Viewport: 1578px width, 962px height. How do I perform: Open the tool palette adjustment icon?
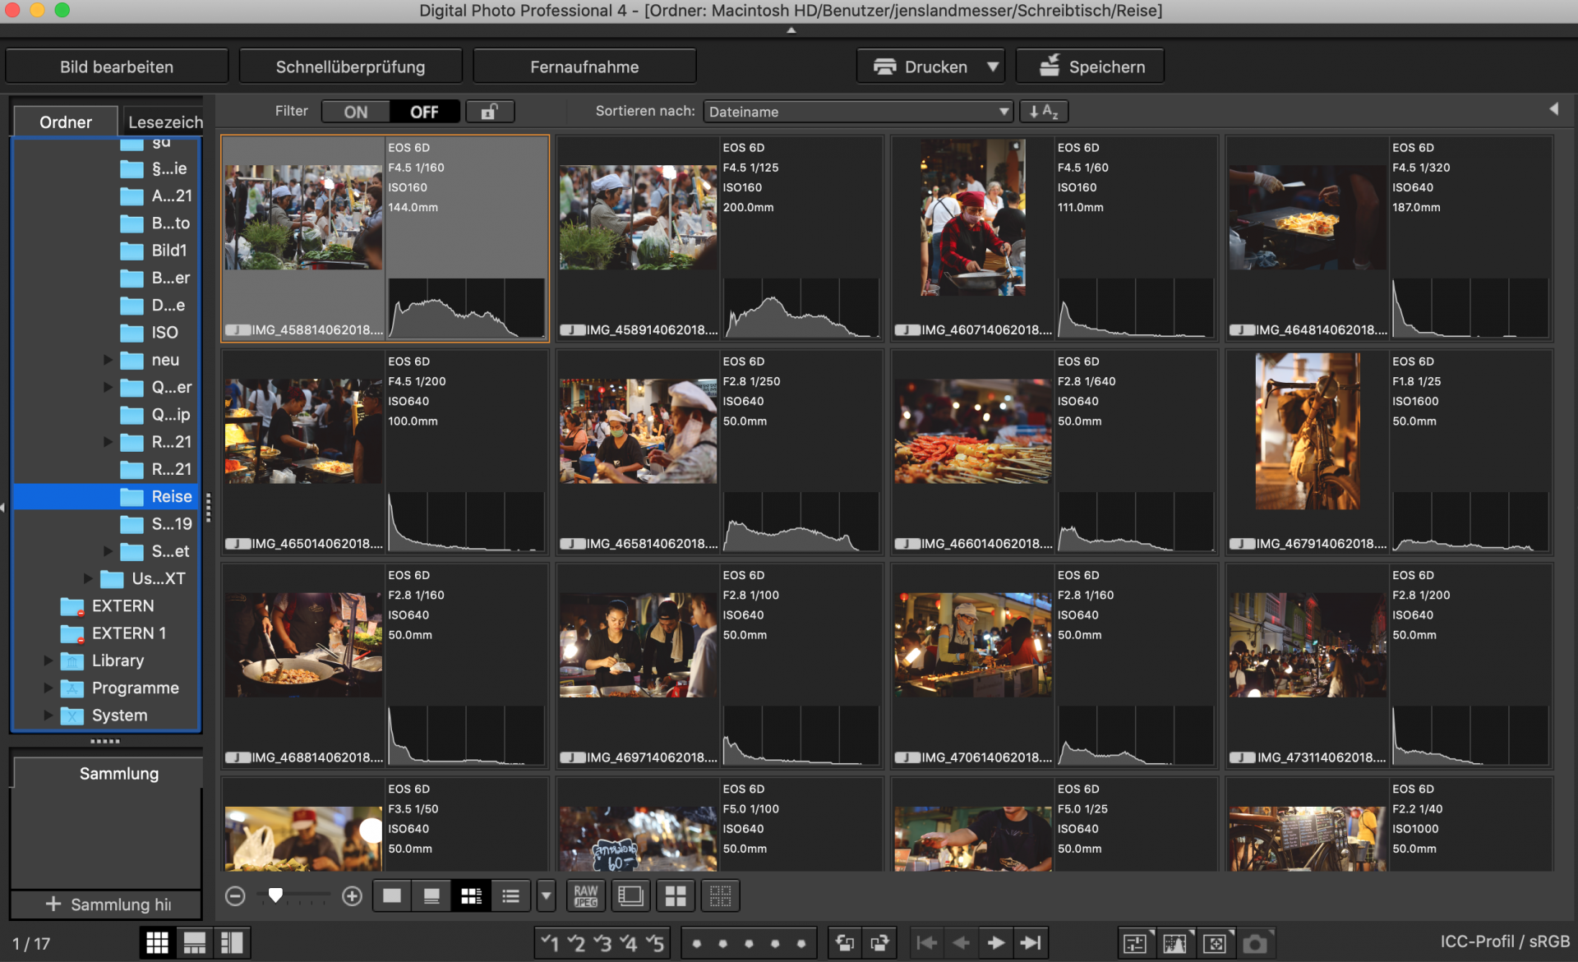pyautogui.click(x=1136, y=943)
